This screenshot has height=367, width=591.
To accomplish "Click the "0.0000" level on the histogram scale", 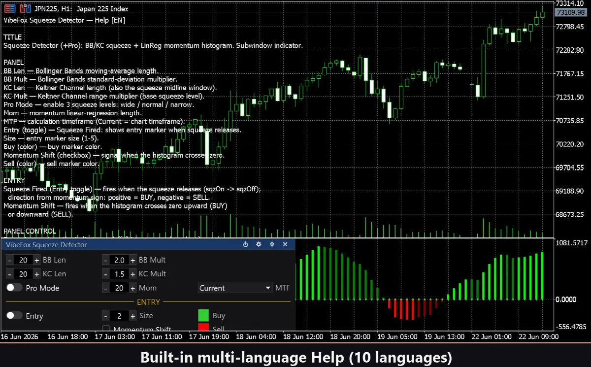I will [x=566, y=299].
